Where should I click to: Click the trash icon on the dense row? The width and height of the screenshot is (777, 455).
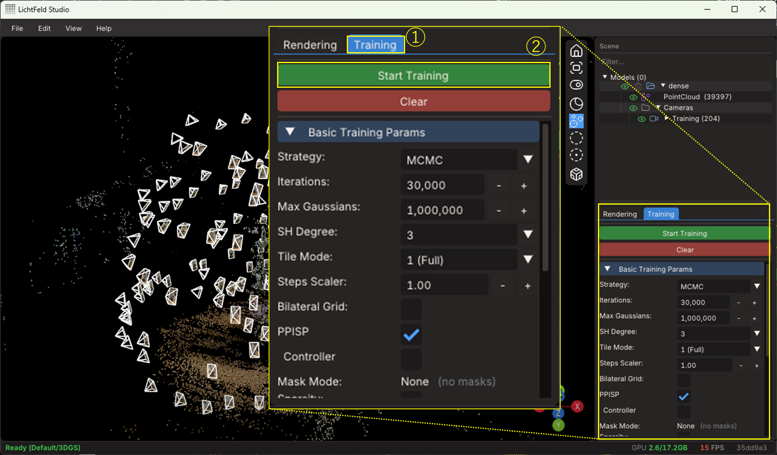click(638, 86)
